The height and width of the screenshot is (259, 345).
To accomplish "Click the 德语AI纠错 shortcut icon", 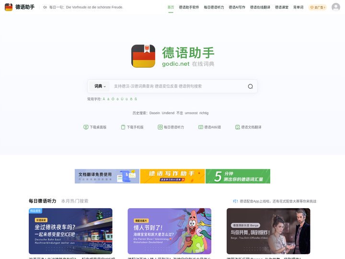I will tap(201, 127).
